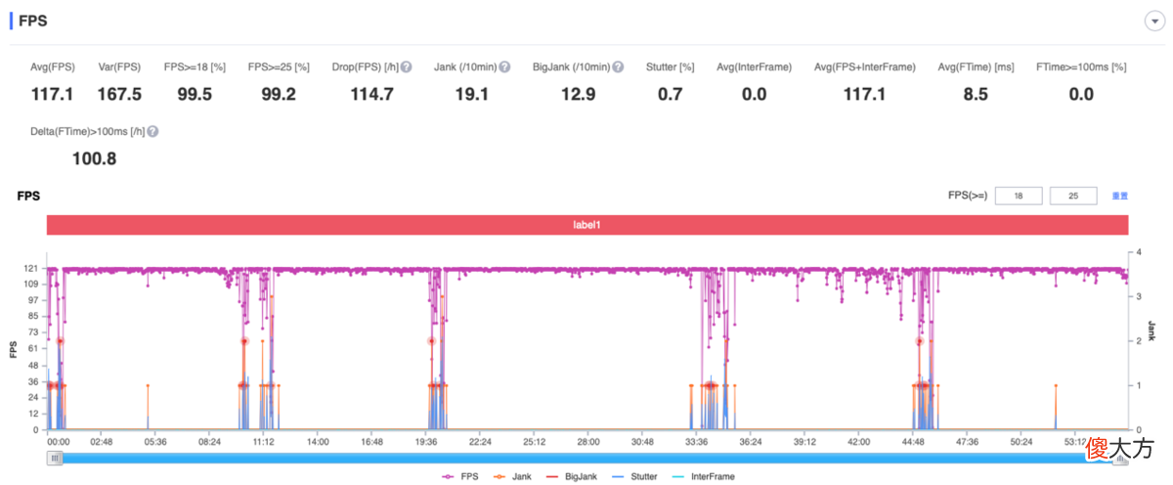Open help icon beside BigJank (/10min)
The width and height of the screenshot is (1173, 485).
(618, 67)
